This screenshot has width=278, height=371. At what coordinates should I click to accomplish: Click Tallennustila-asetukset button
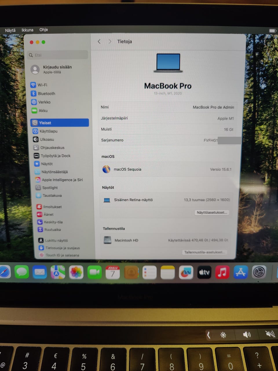[x=204, y=252]
